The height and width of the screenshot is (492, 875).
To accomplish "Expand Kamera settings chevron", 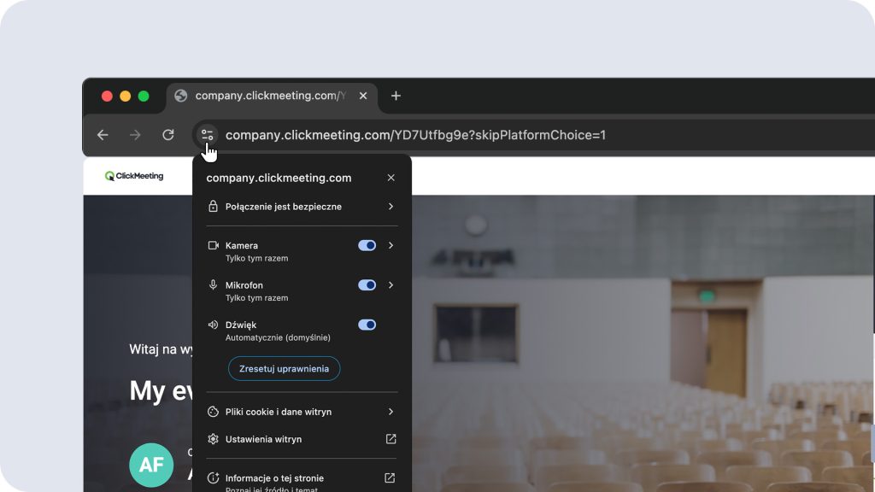I will (x=391, y=245).
